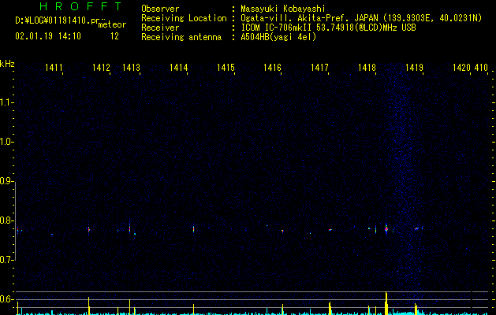This screenshot has width=496, height=315.
Task: Click the 410 label at the axis end
Action: (x=481, y=67)
